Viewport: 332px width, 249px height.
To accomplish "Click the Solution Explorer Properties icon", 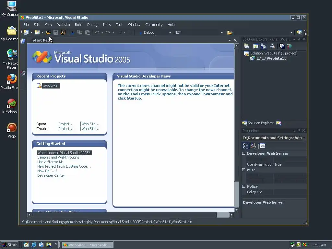I will pyautogui.click(x=246, y=46).
